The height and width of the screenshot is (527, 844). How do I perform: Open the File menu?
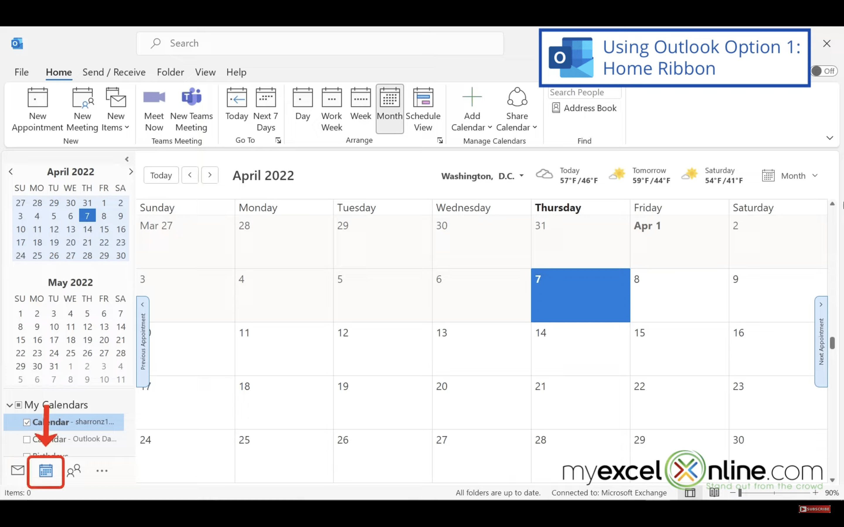[x=22, y=72]
